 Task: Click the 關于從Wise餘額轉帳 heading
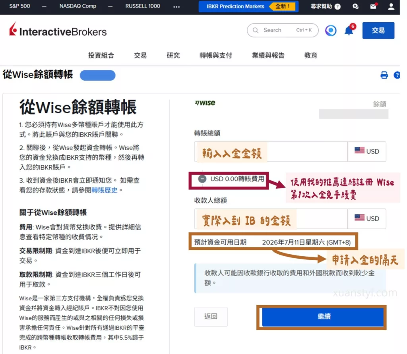[x=53, y=213]
